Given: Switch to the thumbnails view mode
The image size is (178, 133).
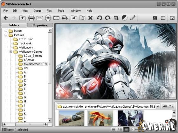Looking at the screenshot, I should pyautogui.click(x=127, y=130).
